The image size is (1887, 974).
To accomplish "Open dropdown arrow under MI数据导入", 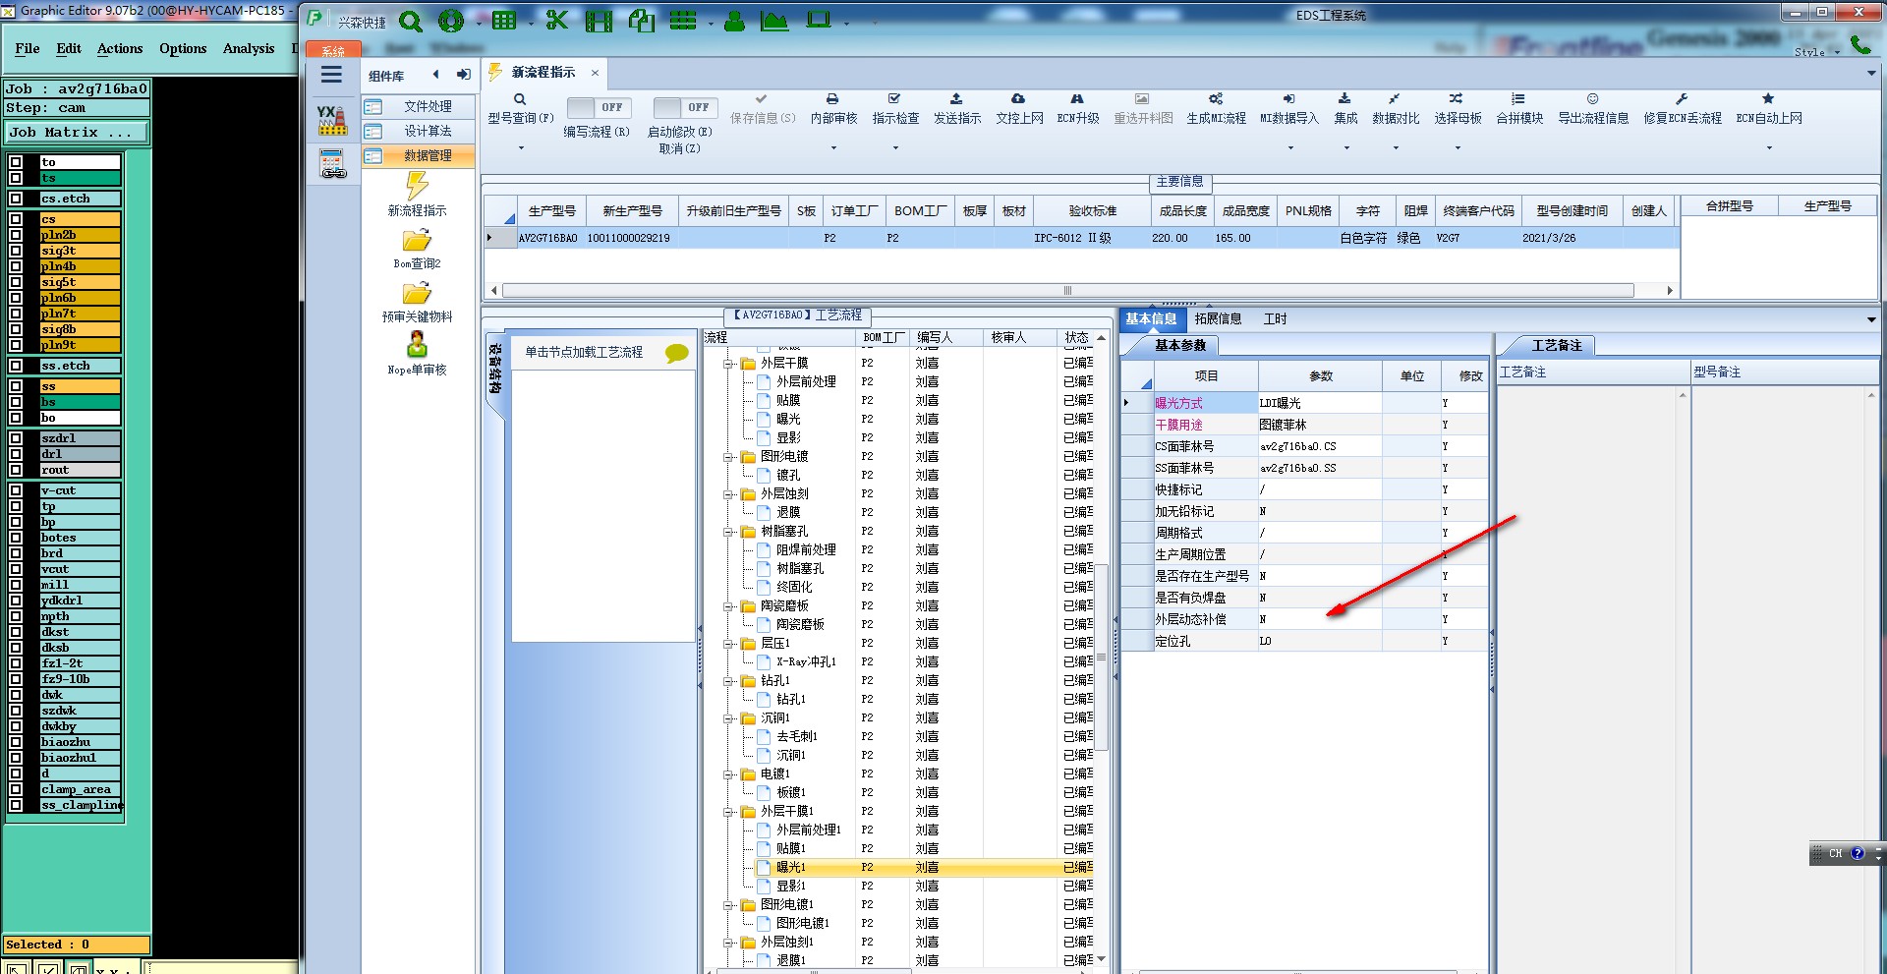I will [1290, 148].
